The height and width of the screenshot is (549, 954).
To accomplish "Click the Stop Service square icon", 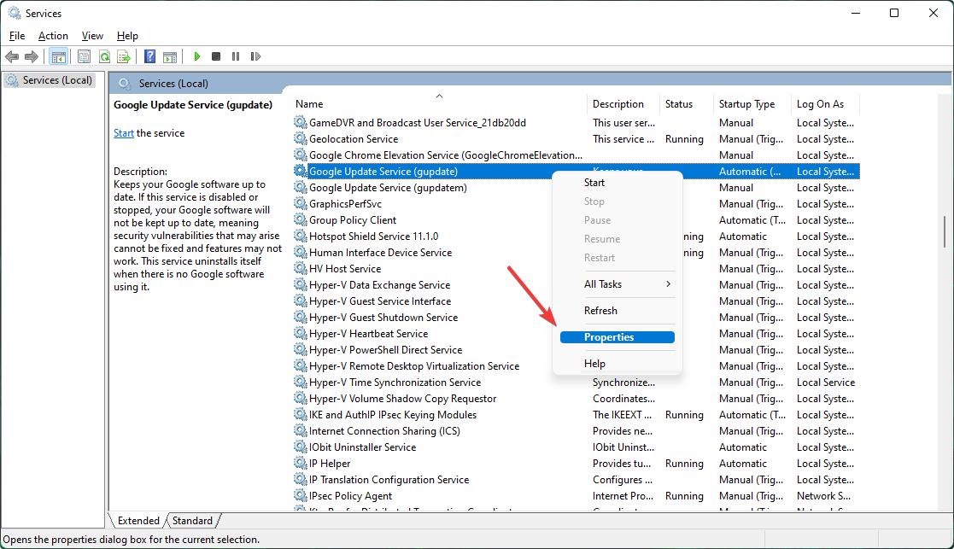I will point(216,56).
